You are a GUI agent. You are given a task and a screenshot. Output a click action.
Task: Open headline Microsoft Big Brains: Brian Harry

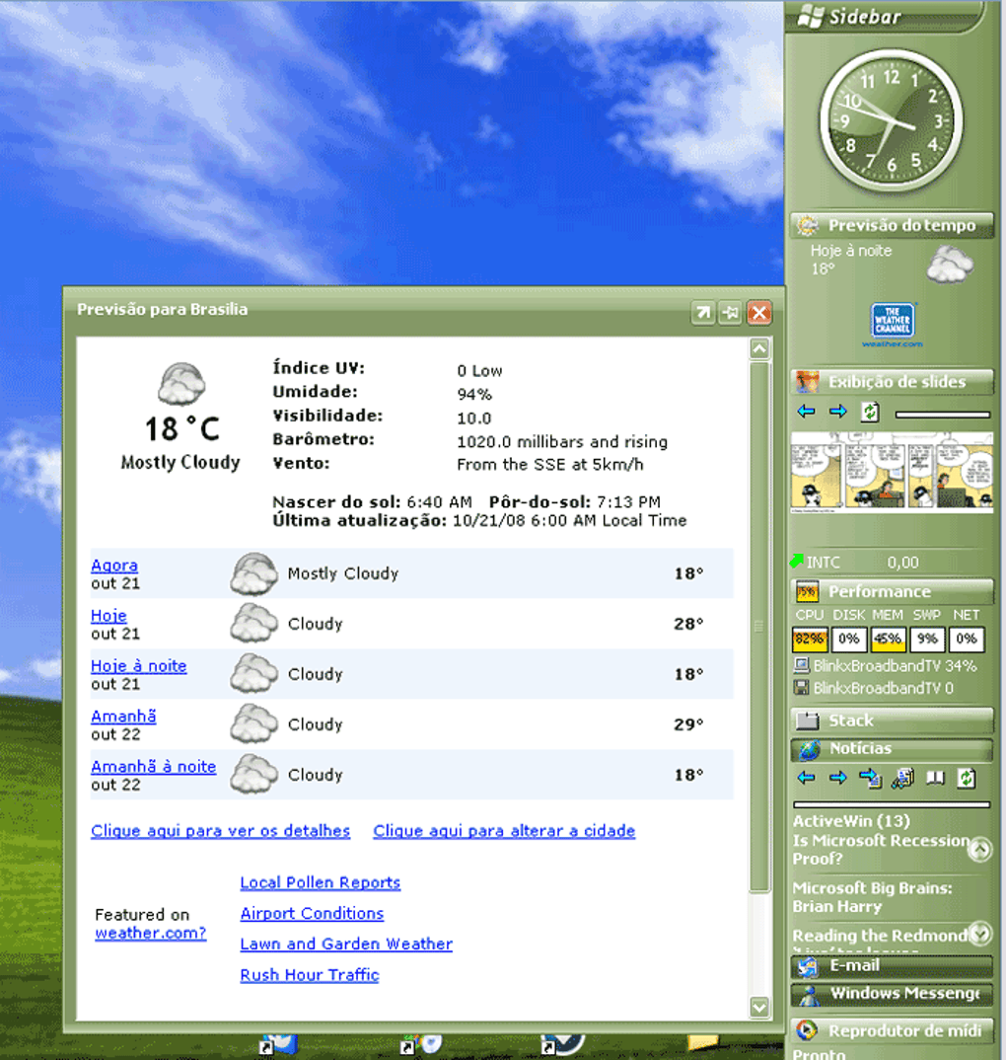pos(872,897)
